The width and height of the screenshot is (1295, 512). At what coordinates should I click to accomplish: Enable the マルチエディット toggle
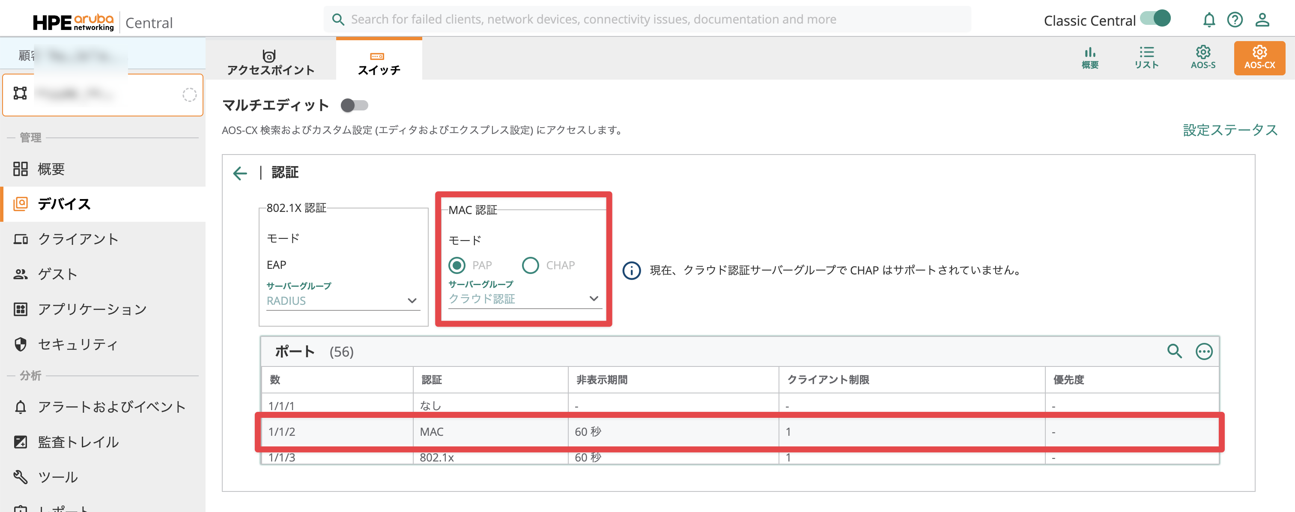[x=355, y=105]
